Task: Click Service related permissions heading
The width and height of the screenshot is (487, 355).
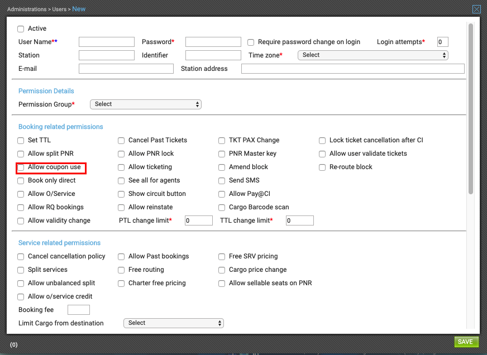Action: 59,243
